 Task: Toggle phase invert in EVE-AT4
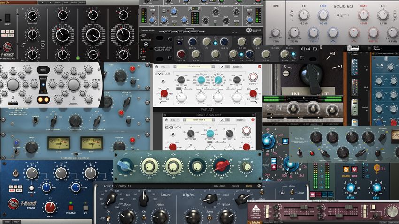point(173,134)
